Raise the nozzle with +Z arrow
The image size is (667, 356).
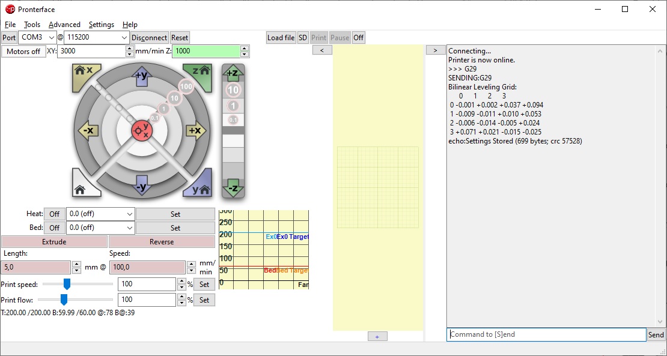(233, 74)
